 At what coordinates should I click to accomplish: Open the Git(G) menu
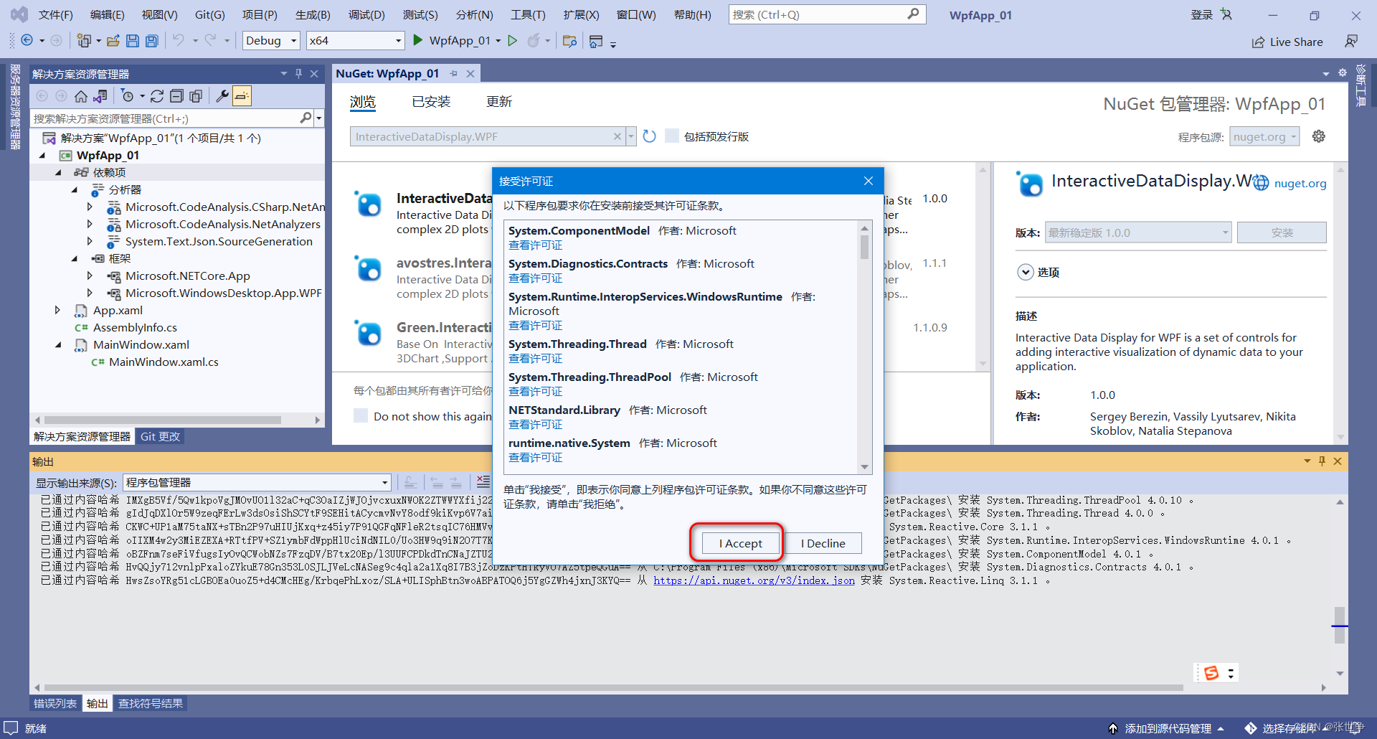209,14
